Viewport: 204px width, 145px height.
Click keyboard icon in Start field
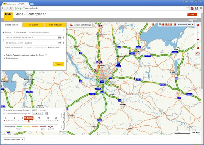(59, 38)
